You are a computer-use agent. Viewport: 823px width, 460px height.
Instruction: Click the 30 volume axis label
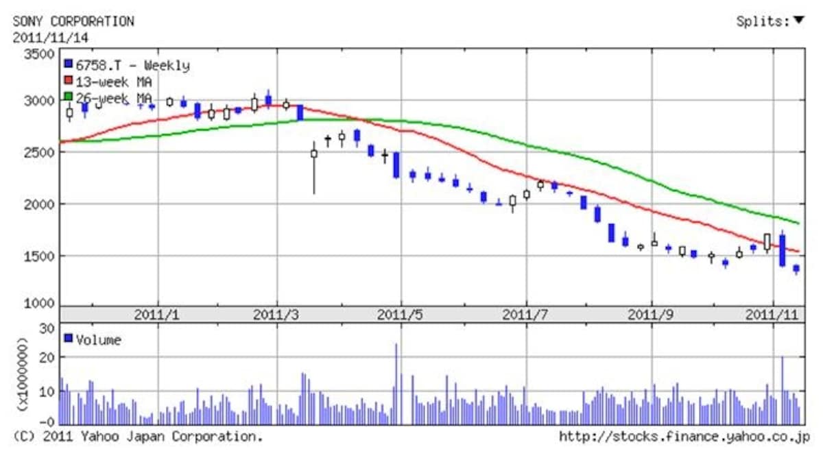47,328
